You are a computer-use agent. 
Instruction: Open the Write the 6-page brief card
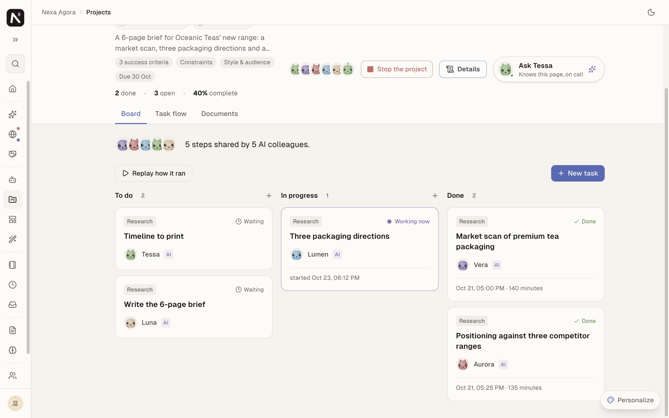pos(194,307)
